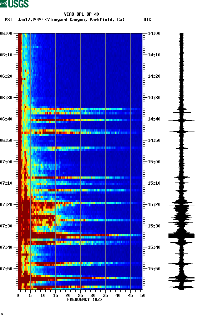
Task: Click the UTC time label '15:40'
Action: pyautogui.click(x=154, y=247)
